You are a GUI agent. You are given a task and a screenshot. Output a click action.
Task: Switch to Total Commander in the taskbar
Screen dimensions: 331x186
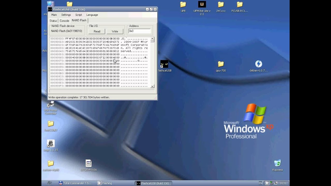75,183
